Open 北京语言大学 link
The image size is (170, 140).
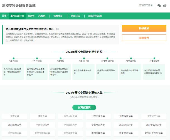(70, 133)
